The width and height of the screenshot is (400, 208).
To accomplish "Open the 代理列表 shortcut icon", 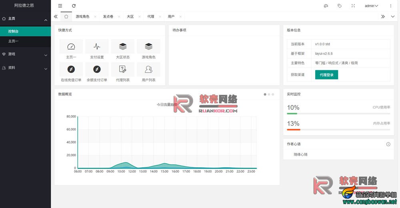I will (x=123, y=69).
